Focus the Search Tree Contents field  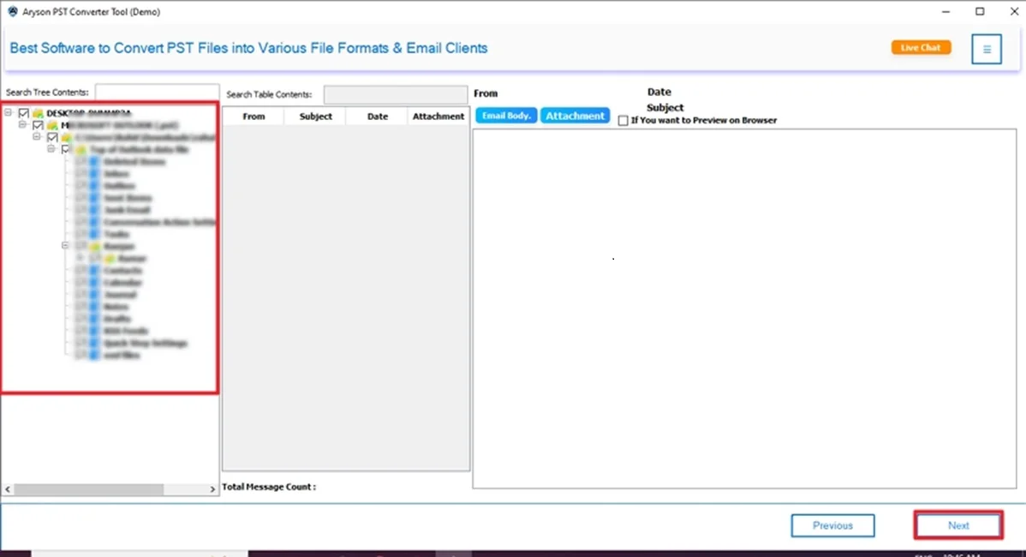tap(157, 93)
